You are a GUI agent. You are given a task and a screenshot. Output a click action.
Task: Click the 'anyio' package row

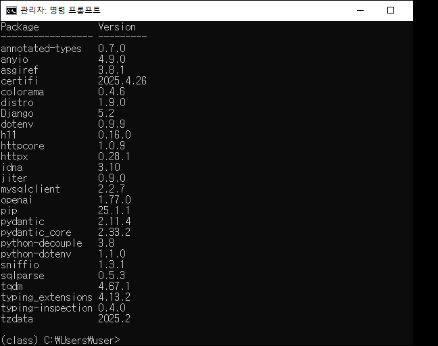click(63, 59)
